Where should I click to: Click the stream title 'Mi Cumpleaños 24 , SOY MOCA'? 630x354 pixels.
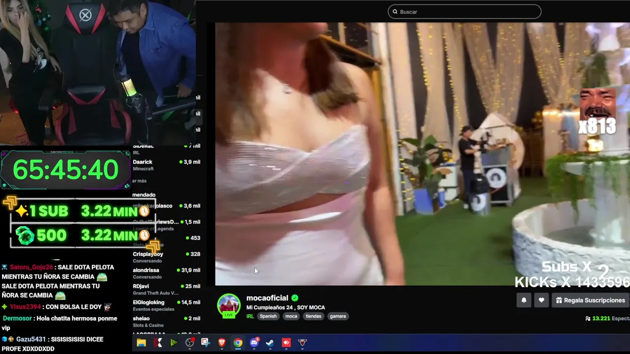[x=285, y=307]
